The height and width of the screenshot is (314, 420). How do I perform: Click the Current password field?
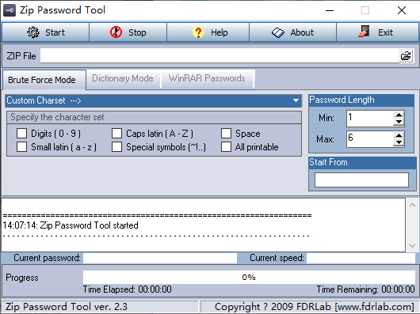(160, 258)
